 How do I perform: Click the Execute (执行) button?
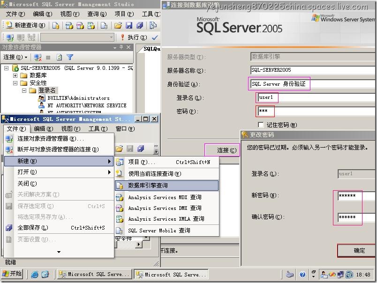134,37
